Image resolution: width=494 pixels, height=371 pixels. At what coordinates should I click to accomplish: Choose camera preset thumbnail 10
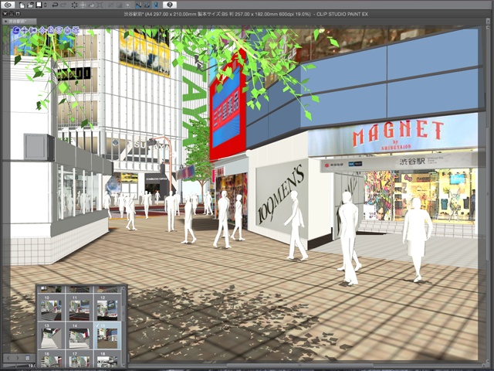(52, 308)
